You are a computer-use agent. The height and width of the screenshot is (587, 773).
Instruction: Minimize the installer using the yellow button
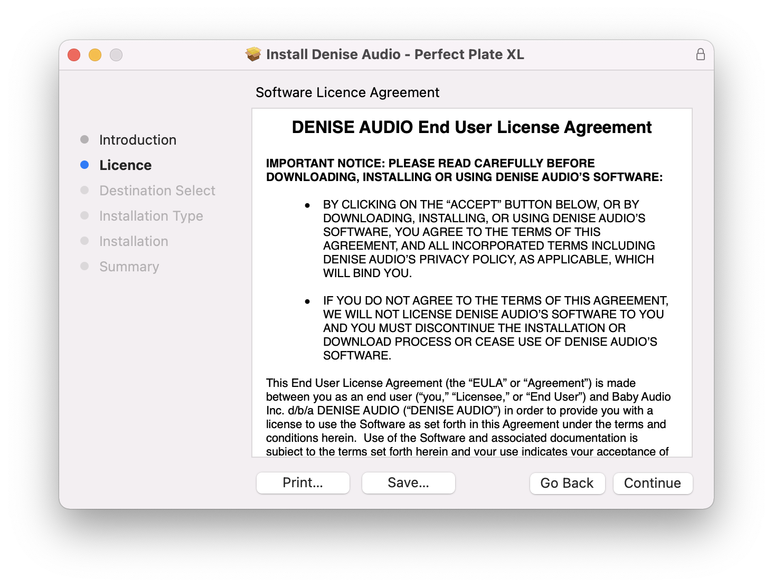[95, 55]
